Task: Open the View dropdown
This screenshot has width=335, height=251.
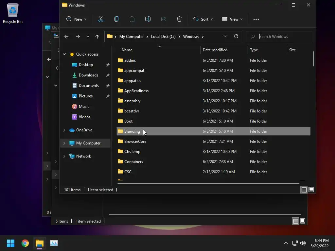Action: pos(232,19)
